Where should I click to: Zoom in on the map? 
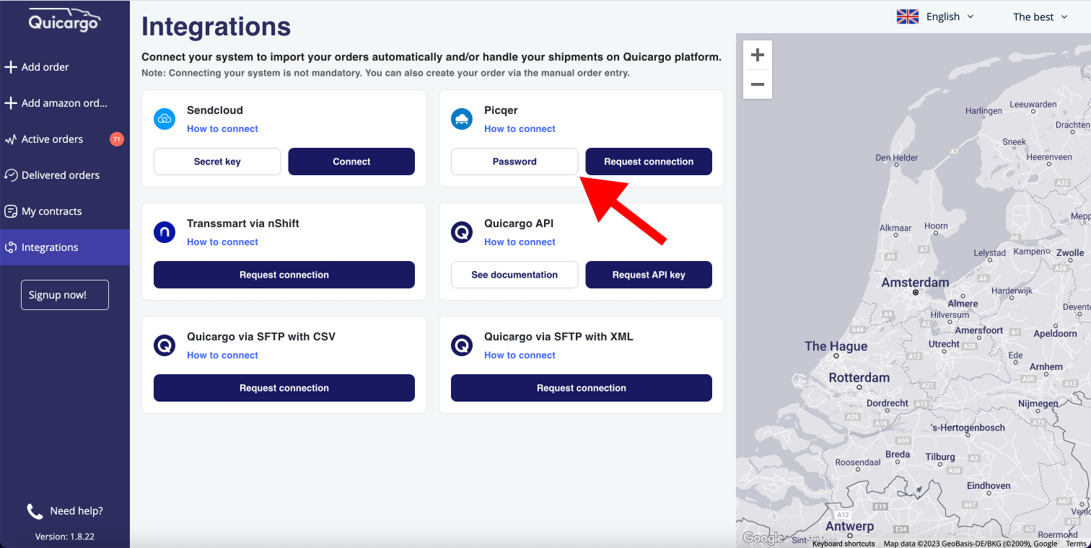click(758, 55)
